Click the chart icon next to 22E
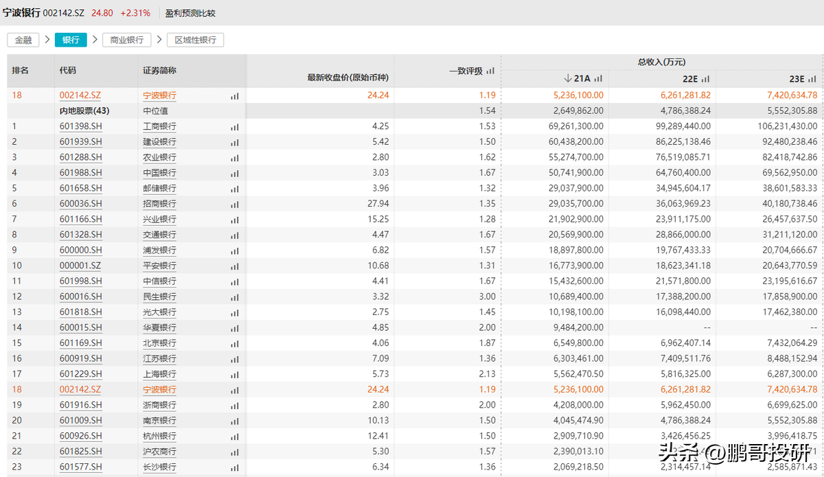824x477 pixels. point(705,79)
